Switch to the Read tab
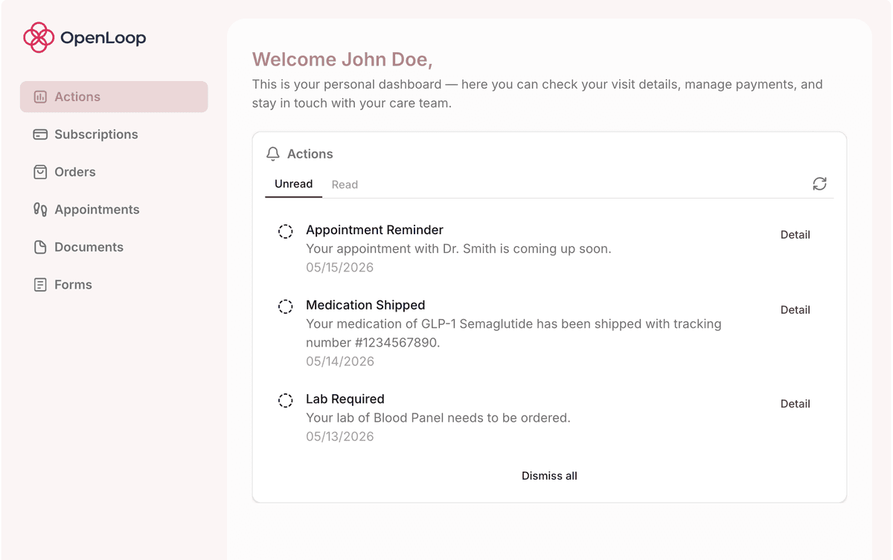Image resolution: width=893 pixels, height=560 pixels. [x=345, y=184]
